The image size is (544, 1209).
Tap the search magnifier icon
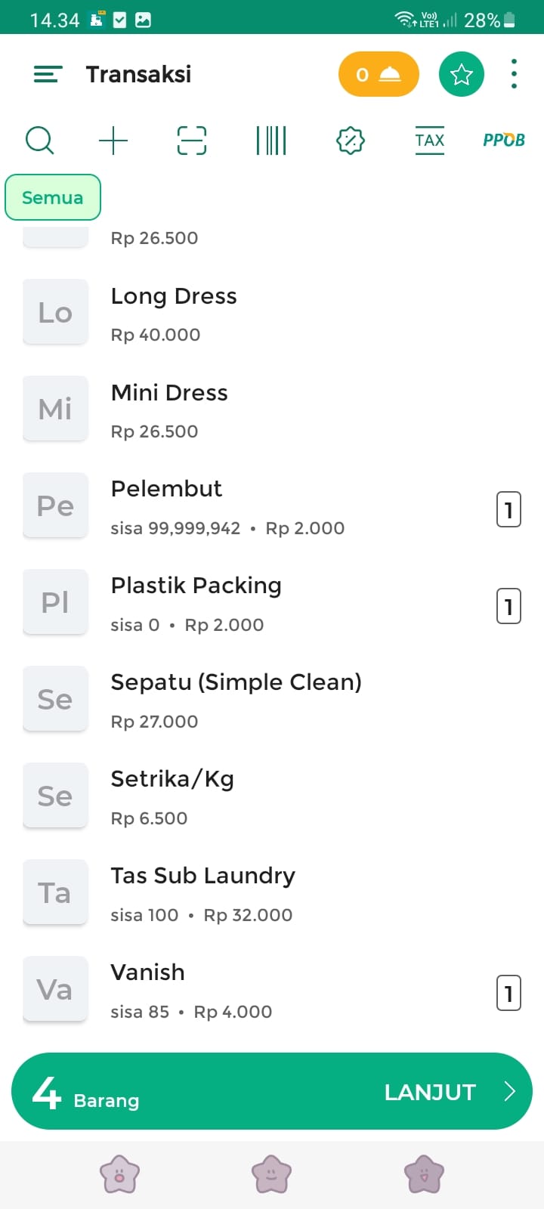coord(39,141)
